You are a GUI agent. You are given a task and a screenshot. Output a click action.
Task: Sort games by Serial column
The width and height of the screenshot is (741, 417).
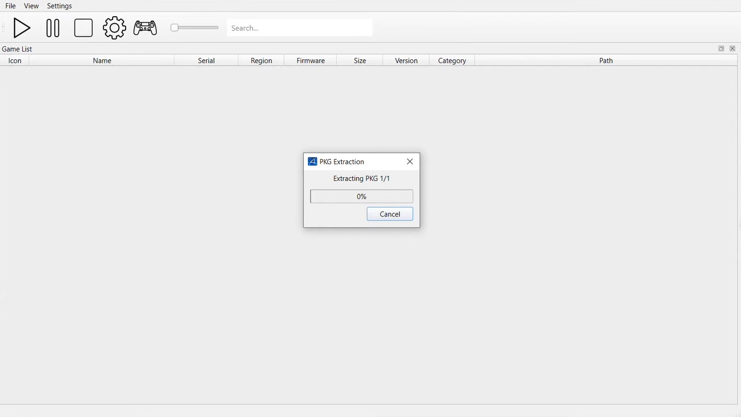pos(206,60)
